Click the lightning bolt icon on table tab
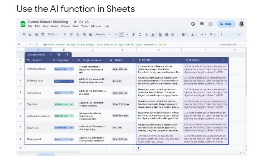This screenshot has width=267, height=156. tap(67, 54)
